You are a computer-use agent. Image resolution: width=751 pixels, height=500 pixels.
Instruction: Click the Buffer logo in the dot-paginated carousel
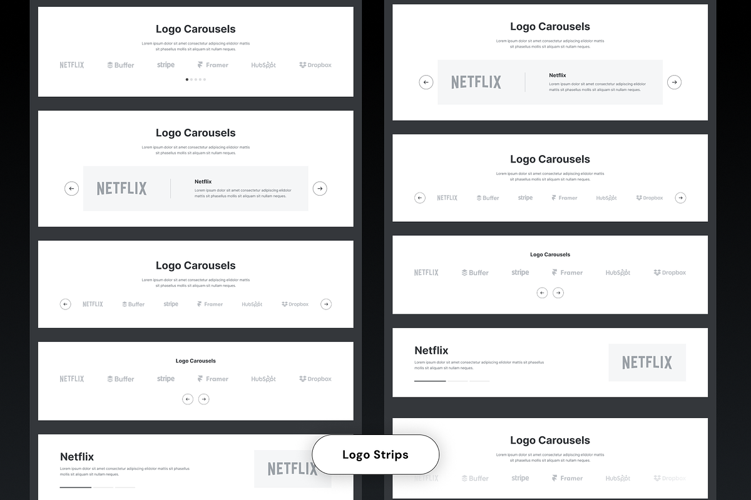[121, 65]
